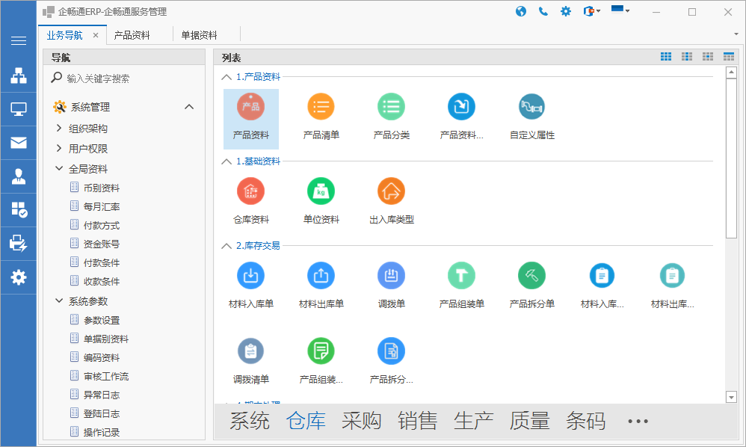
Task: Click the monitor icon in sidebar
Action: pyautogui.click(x=19, y=109)
